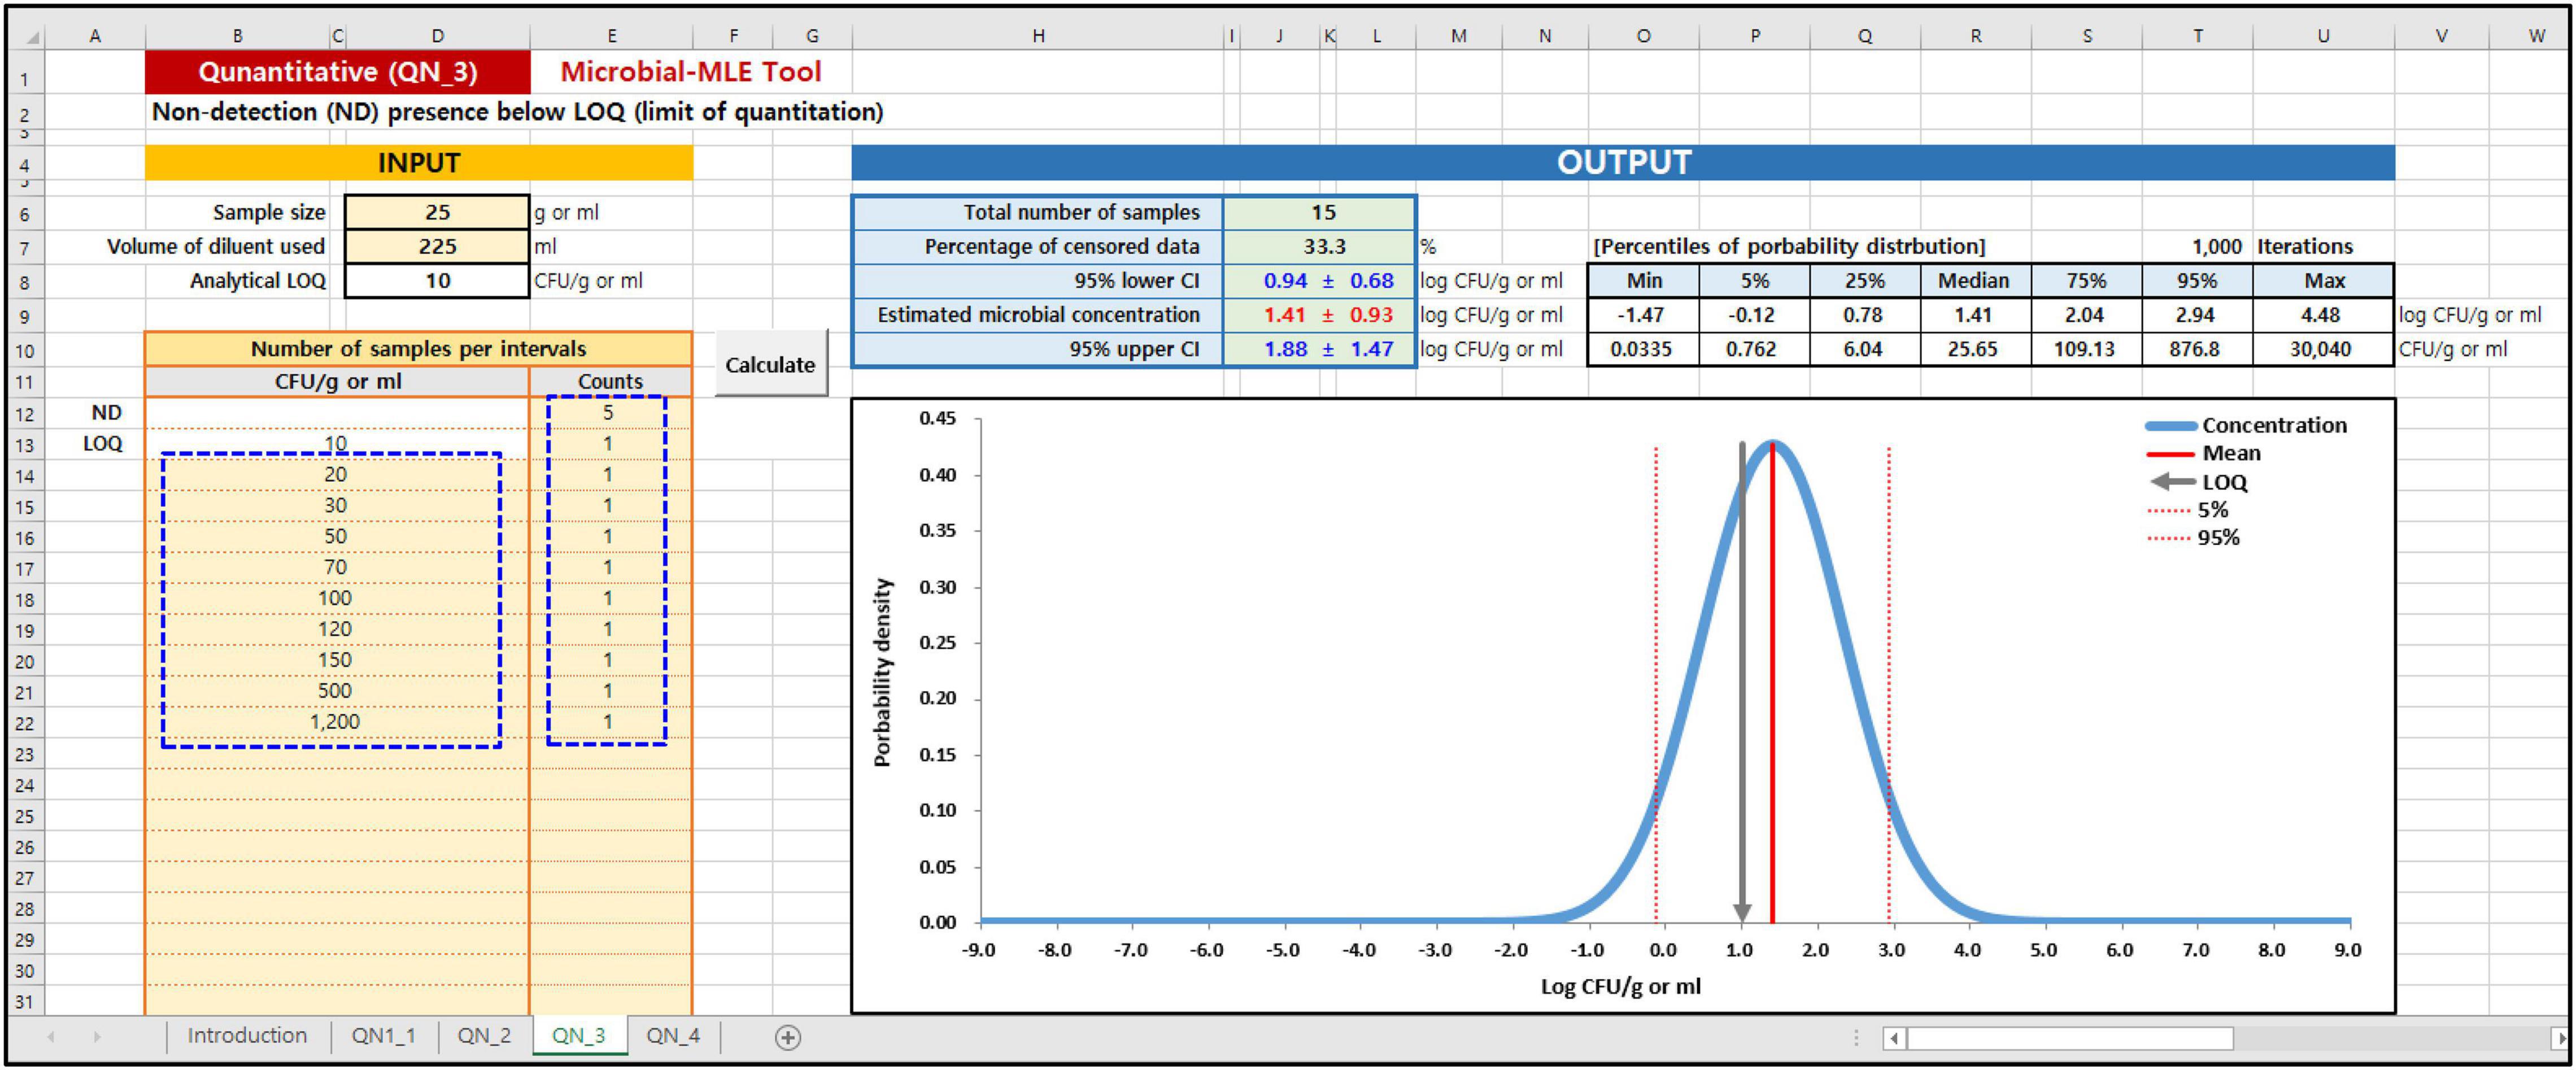This screenshot has height=1070, width=2576.
Task: Click the OUTPUT header banner
Action: [x=1623, y=163]
